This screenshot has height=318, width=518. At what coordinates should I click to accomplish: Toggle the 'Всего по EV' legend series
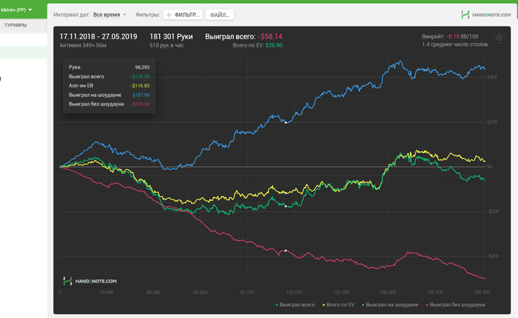338,305
